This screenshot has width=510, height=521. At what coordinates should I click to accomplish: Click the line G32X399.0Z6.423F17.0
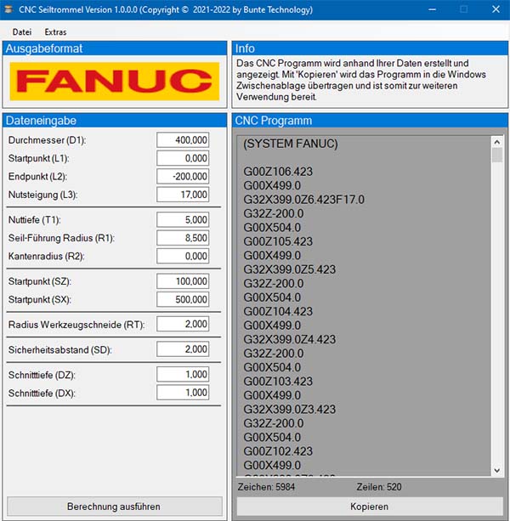tap(303, 200)
